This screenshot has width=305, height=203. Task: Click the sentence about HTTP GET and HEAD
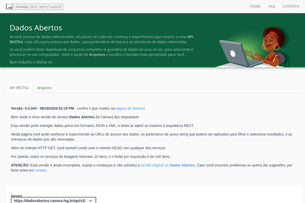click(88, 148)
